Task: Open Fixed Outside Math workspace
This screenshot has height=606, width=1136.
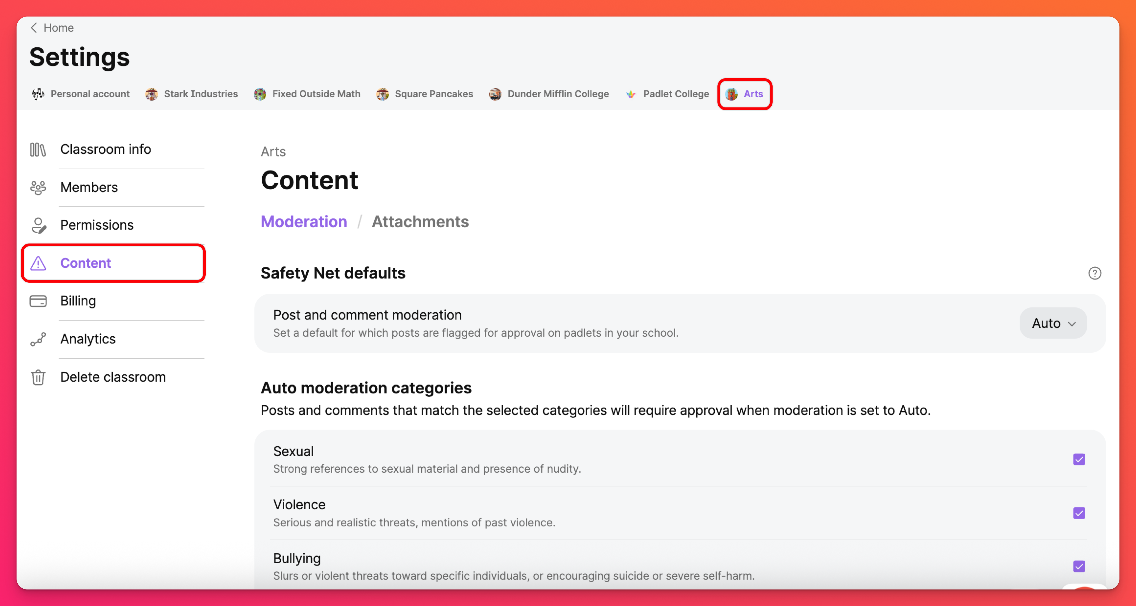Action: coord(307,94)
